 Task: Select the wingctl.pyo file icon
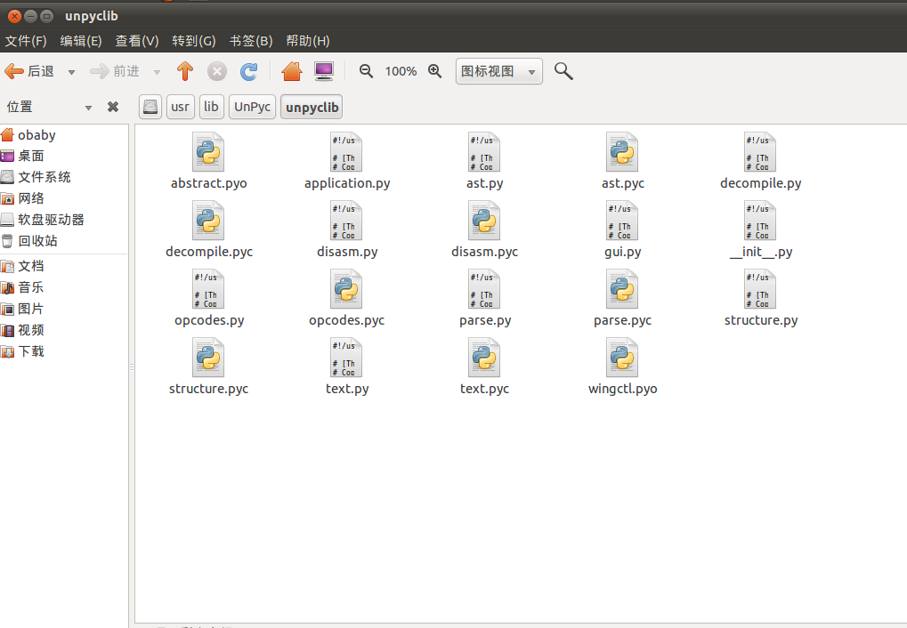coord(622,358)
